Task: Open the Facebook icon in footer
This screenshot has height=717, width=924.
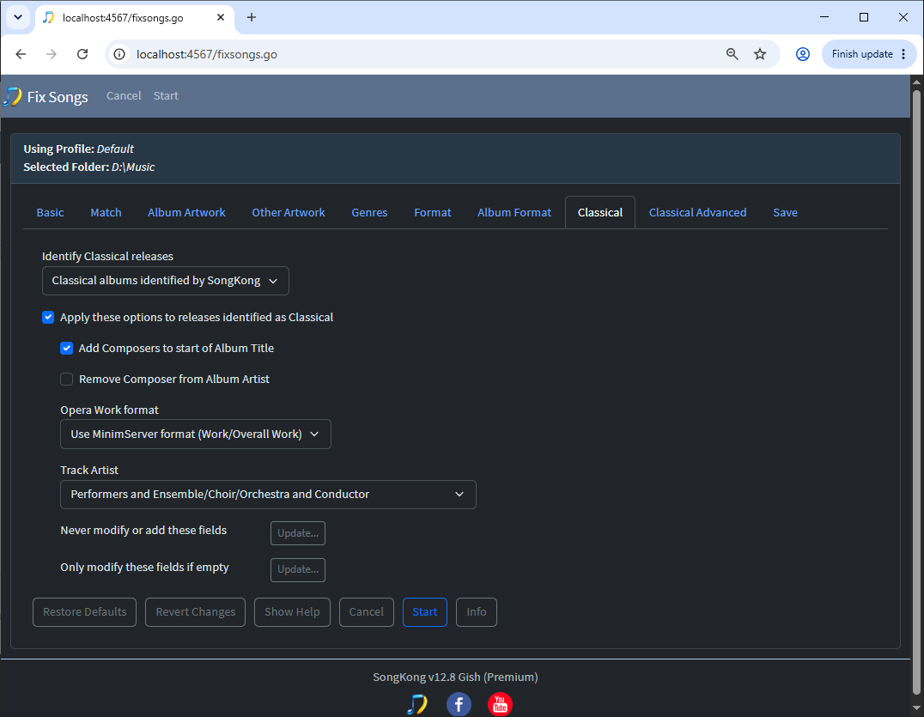Action: point(459,704)
